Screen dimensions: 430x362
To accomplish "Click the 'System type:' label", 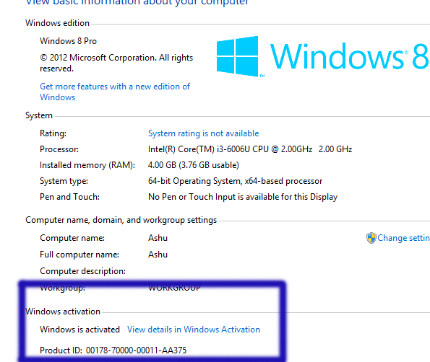I will tap(64, 181).
